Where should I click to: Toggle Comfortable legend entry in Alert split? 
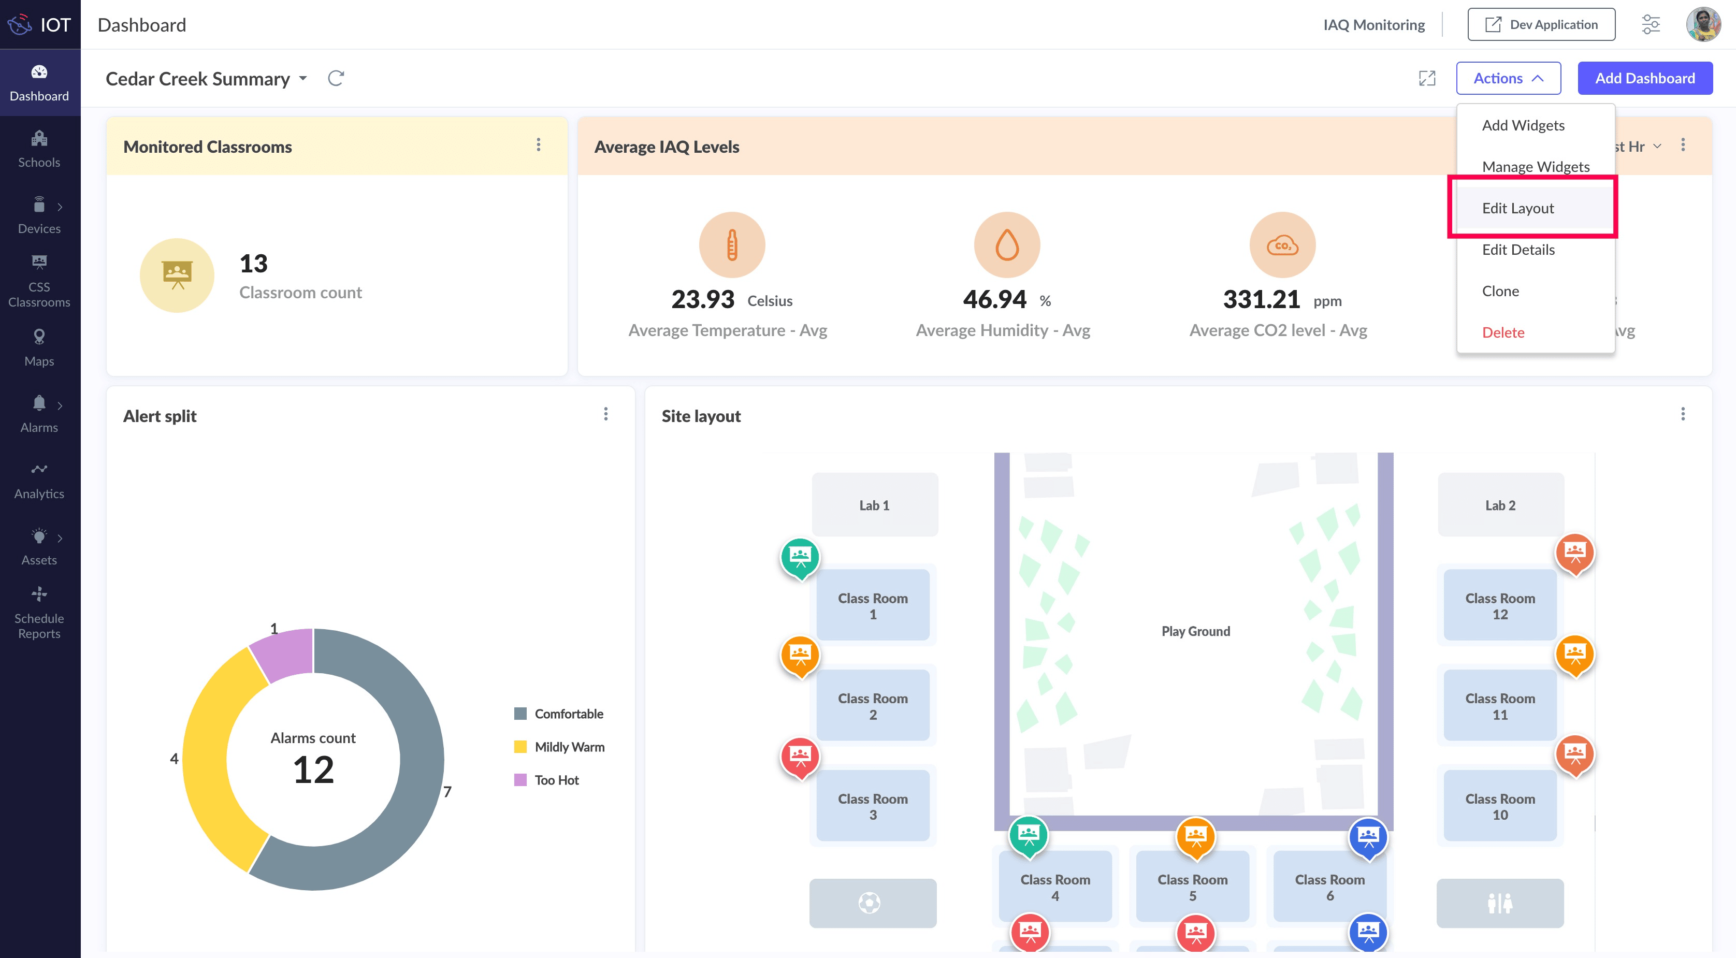click(568, 714)
